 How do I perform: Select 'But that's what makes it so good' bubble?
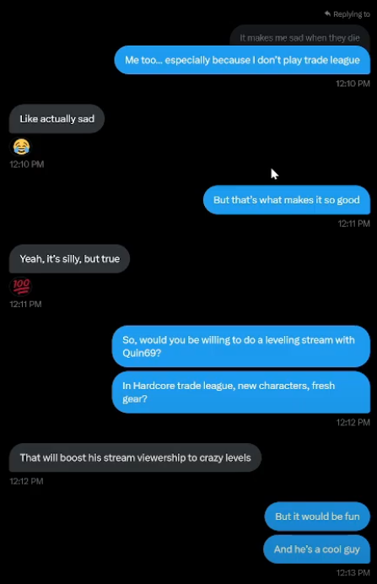[287, 200]
